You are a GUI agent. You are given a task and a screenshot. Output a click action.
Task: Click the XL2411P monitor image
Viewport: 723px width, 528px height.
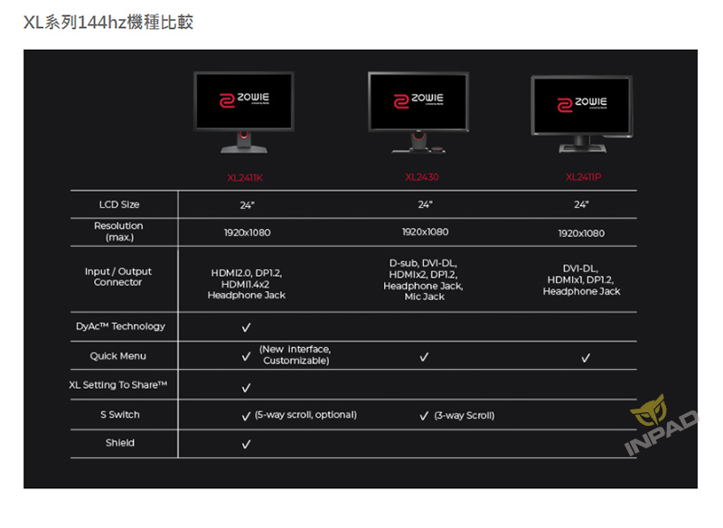pyautogui.click(x=582, y=114)
